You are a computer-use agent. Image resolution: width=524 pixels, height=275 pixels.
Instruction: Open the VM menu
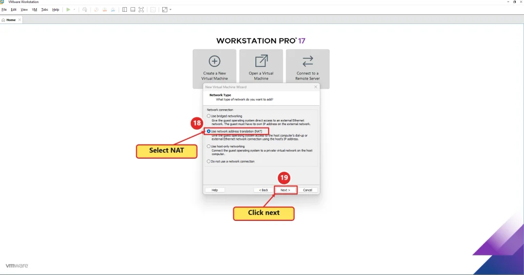pyautogui.click(x=34, y=10)
